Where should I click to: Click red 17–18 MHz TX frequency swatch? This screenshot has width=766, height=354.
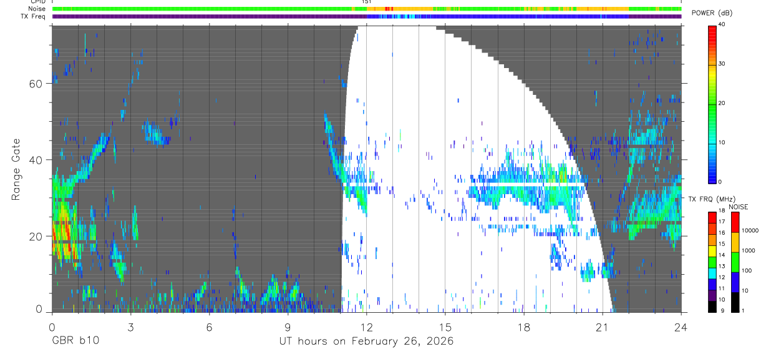coord(713,217)
